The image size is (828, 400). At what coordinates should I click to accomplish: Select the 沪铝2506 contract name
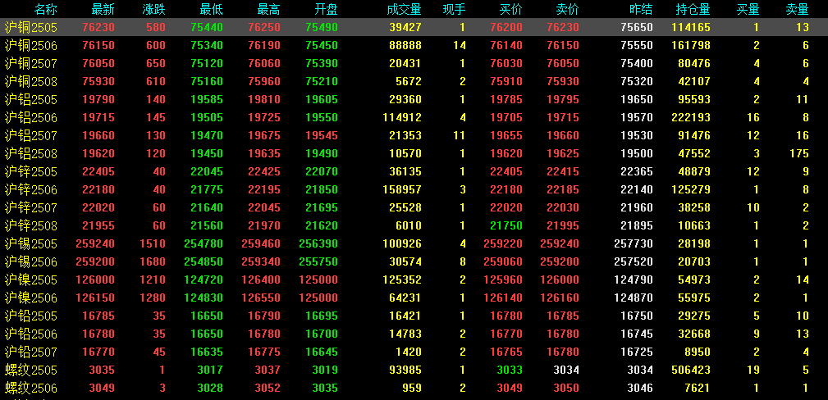pyautogui.click(x=30, y=117)
